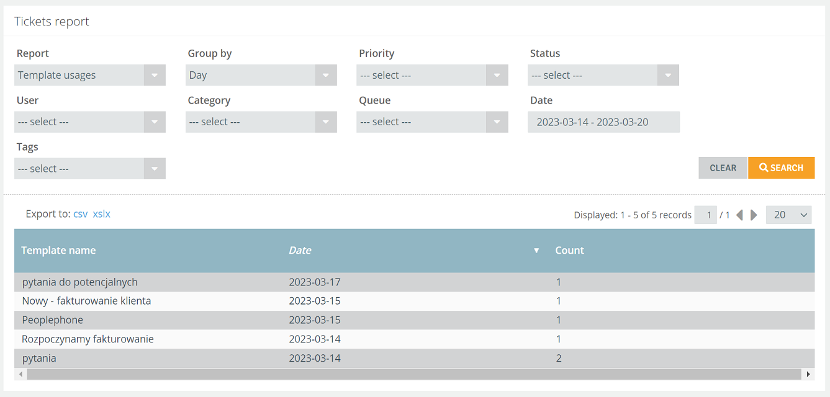Expand the Queue select dropdown
This screenshot has height=397, width=830.
pyautogui.click(x=432, y=122)
